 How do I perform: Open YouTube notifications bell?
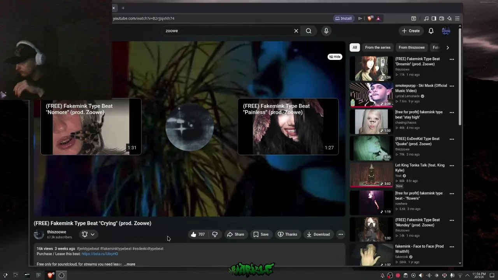coord(431,31)
